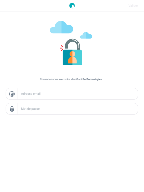Click the orange person figure in padlock
The height and width of the screenshot is (192, 144).
pos(72,57)
